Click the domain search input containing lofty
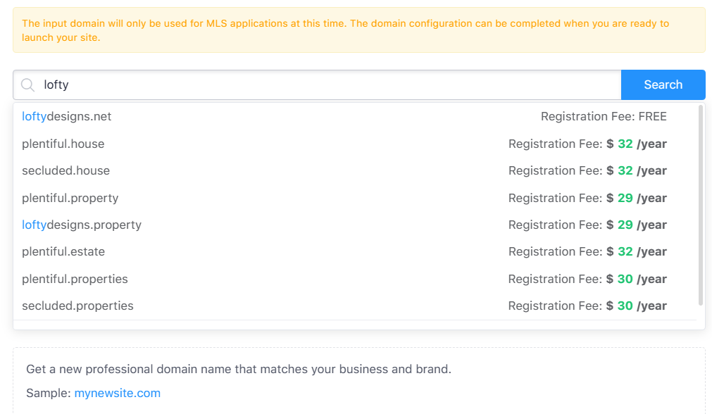 click(x=317, y=85)
